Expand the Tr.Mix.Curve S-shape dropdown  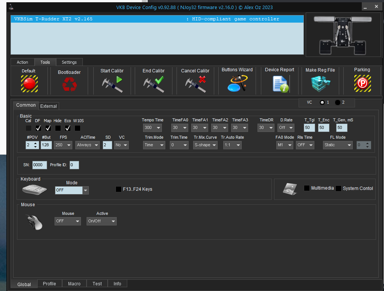[205, 145]
